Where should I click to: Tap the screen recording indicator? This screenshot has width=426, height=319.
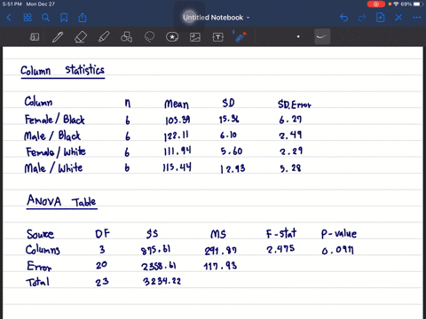(375, 4)
